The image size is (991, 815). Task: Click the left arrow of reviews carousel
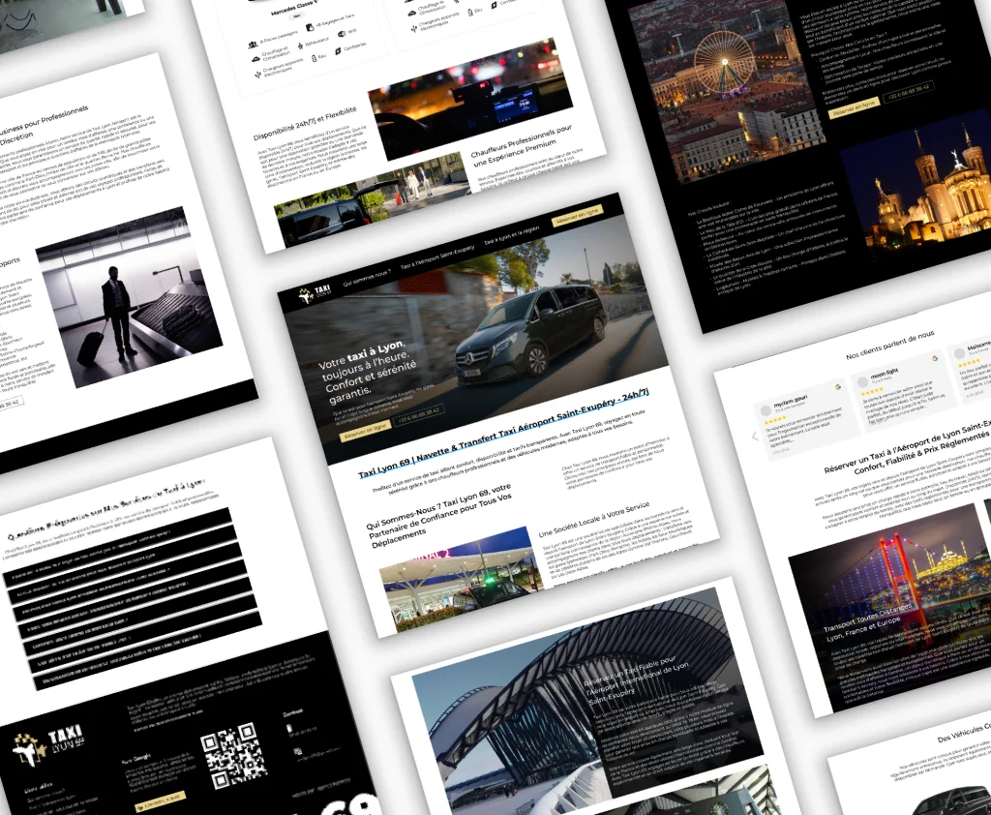pyautogui.click(x=756, y=436)
